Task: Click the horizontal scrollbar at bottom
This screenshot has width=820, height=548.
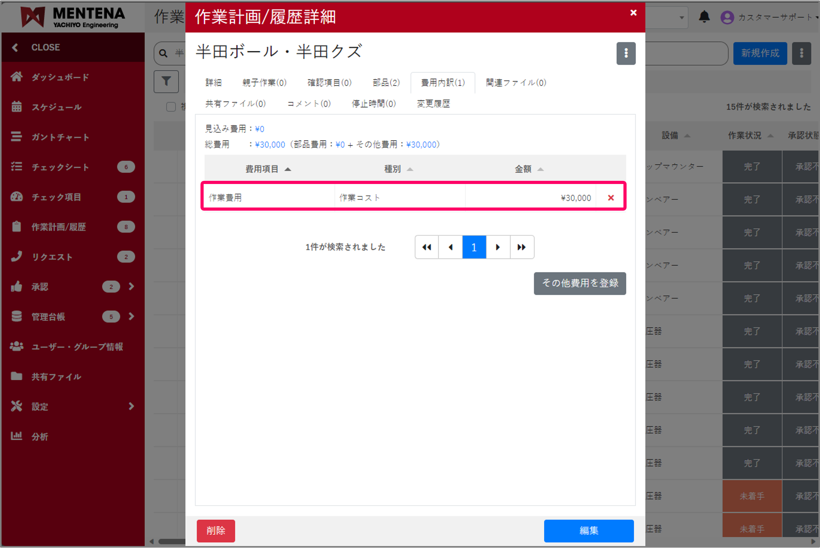Action: coord(171,542)
